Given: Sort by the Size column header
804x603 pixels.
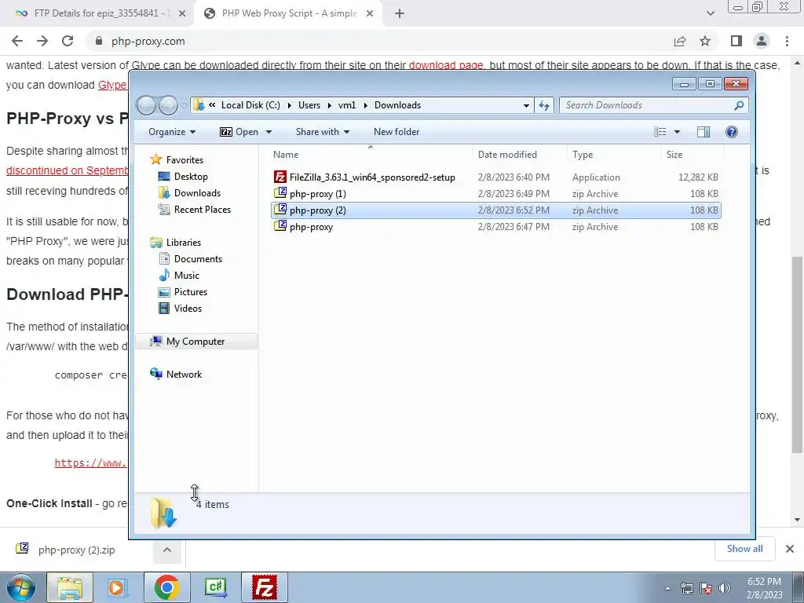Looking at the screenshot, I should 693,155.
